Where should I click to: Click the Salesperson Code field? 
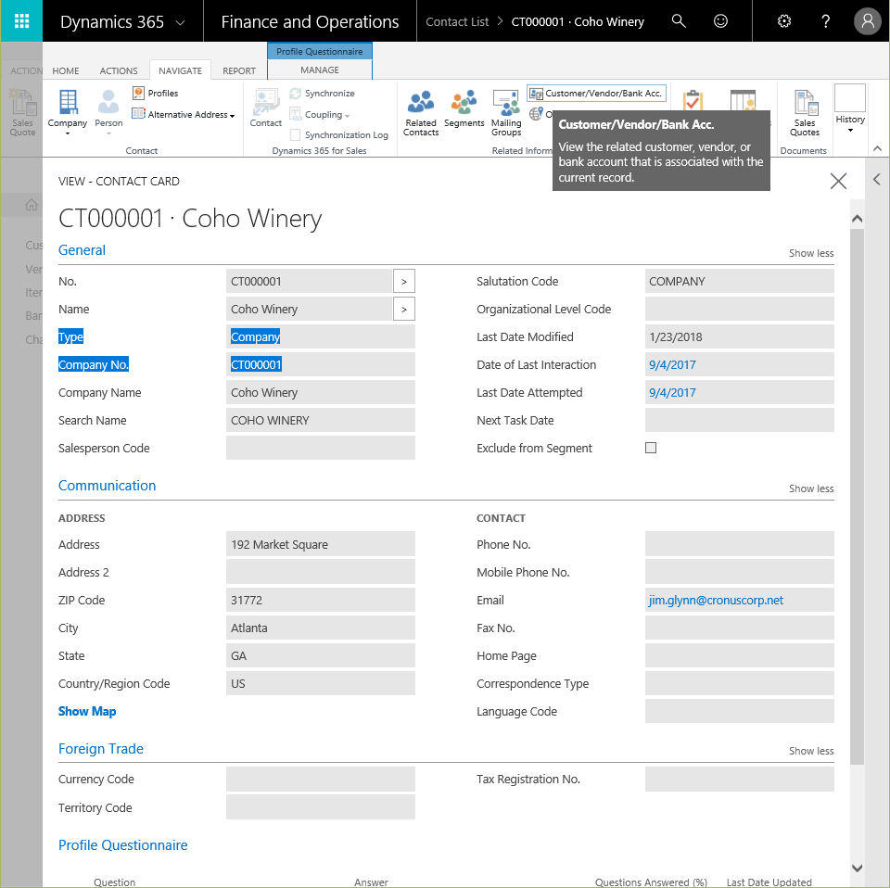(x=320, y=448)
